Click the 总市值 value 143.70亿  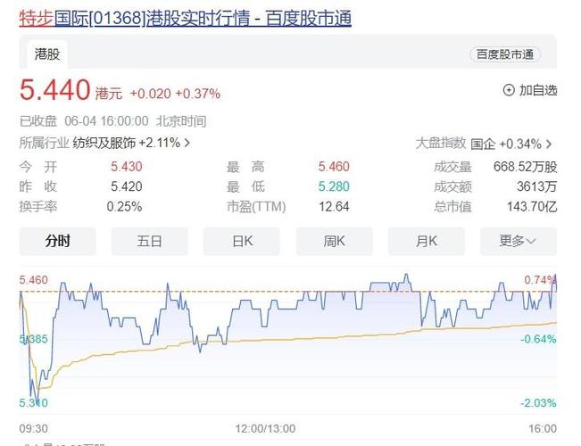532,206
